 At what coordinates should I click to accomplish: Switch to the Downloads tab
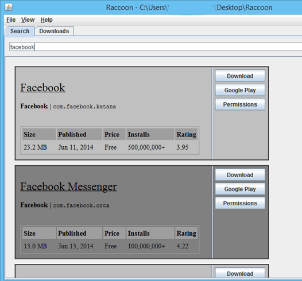tap(54, 31)
